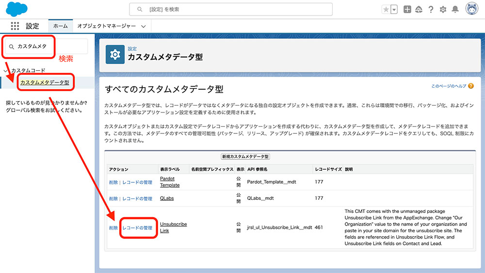Open the Trailhead guidance icon
The width and height of the screenshot is (485, 273).
(x=419, y=10)
